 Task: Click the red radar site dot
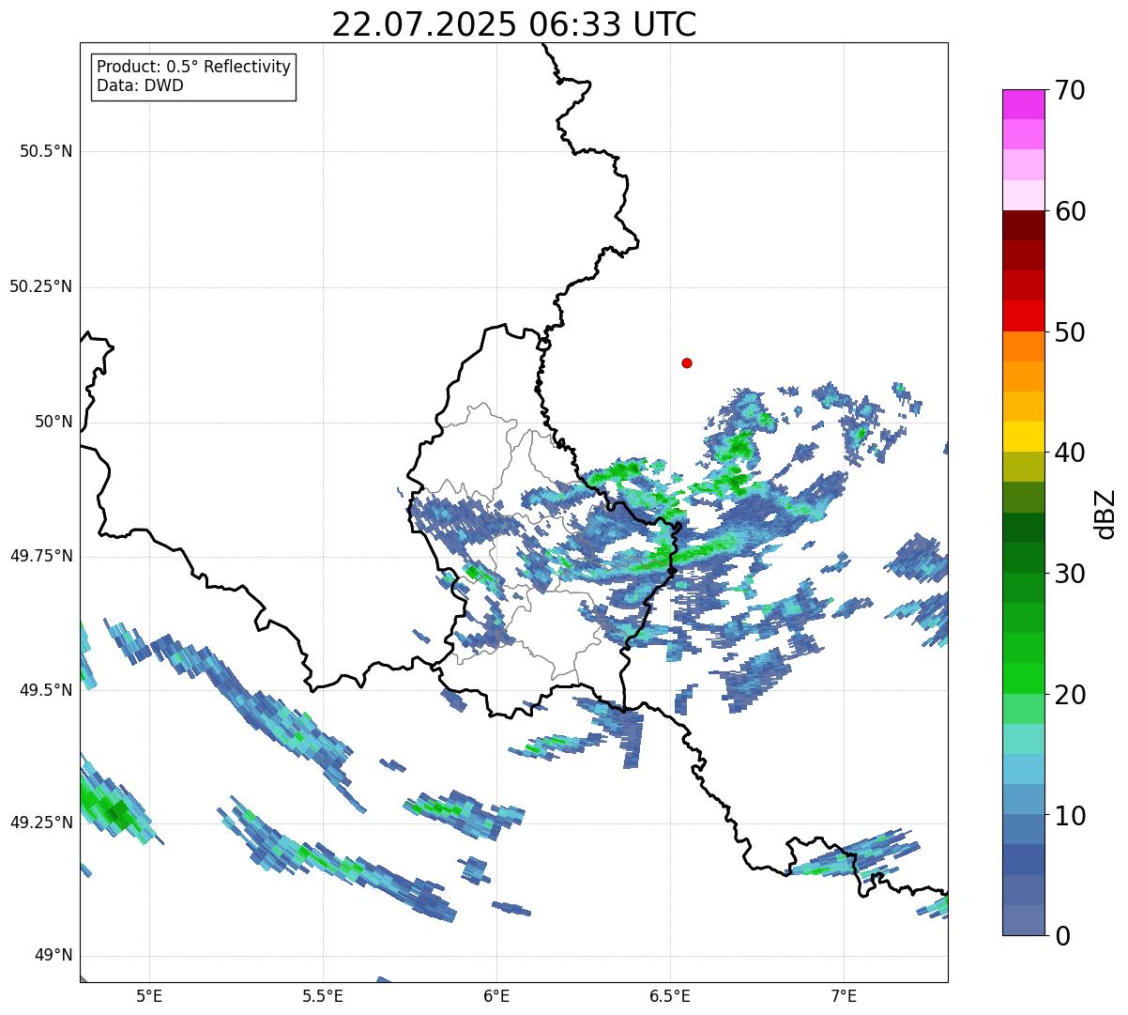tap(687, 362)
